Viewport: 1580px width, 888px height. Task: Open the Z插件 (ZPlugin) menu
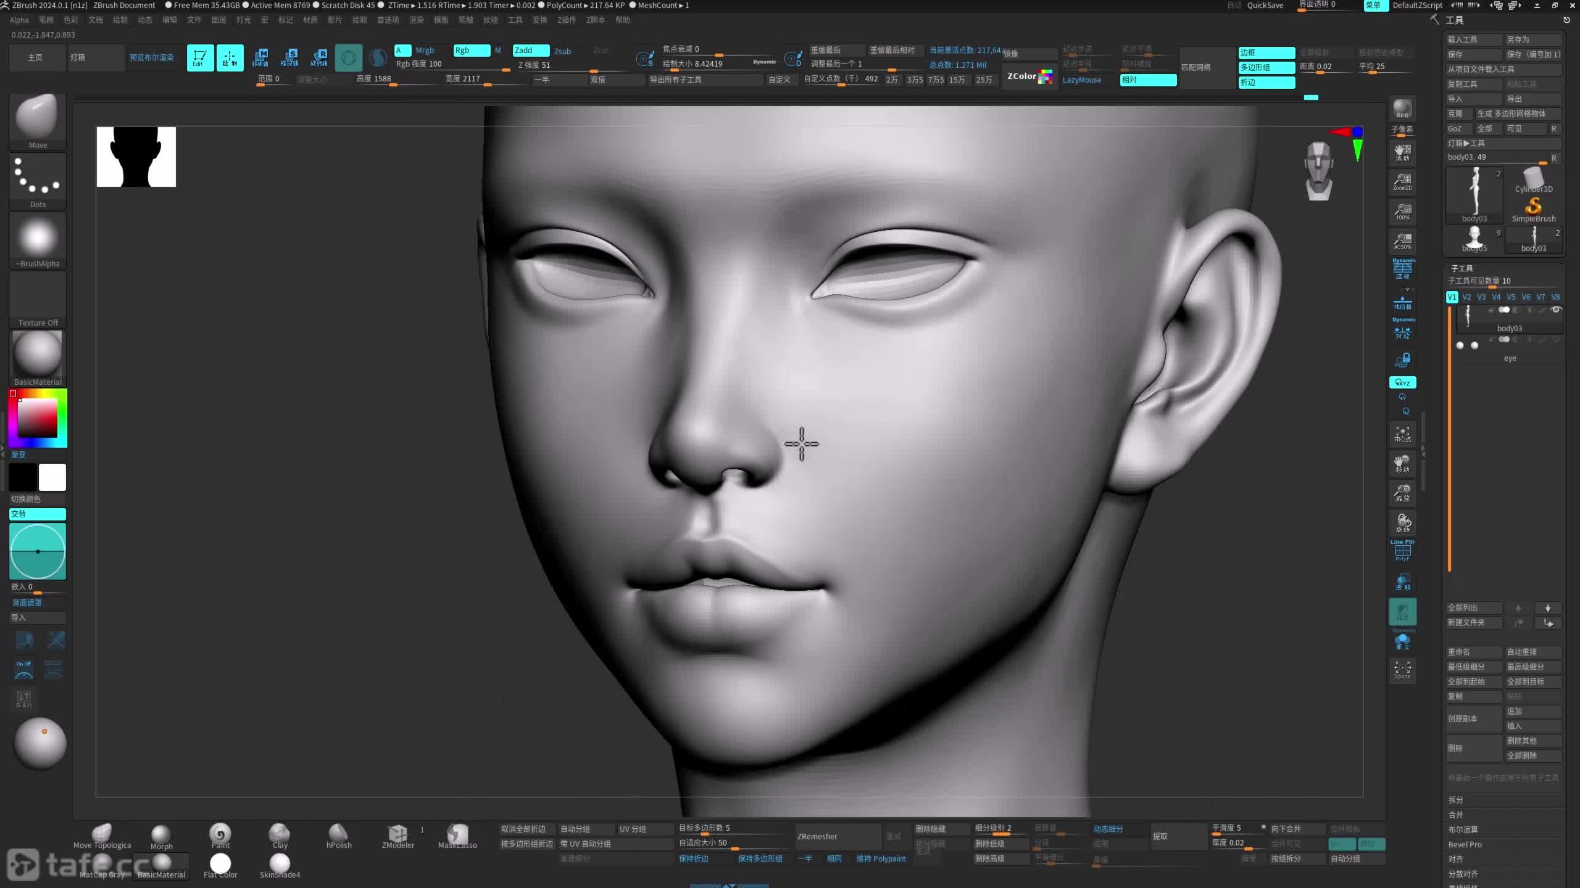567,20
